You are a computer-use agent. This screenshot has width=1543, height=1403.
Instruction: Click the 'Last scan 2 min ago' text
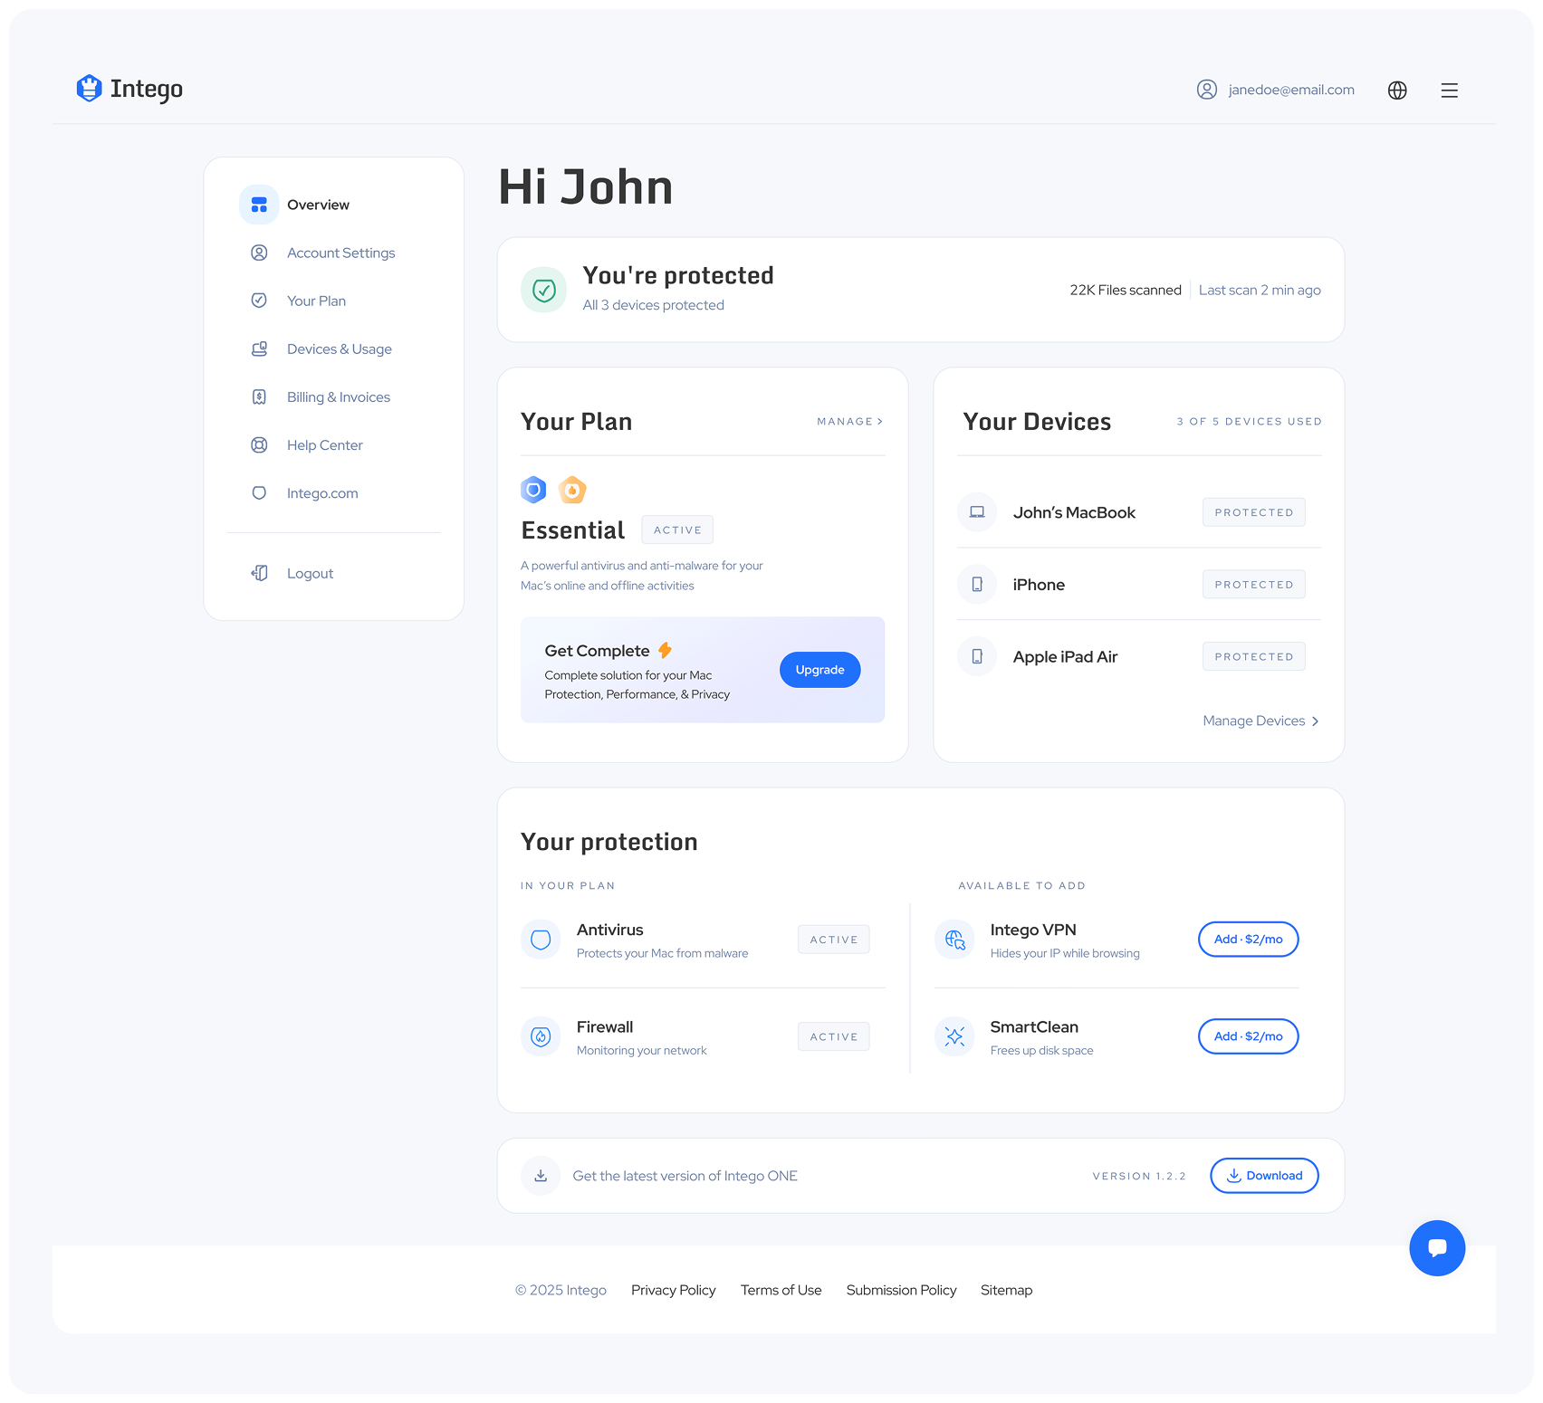click(x=1260, y=290)
